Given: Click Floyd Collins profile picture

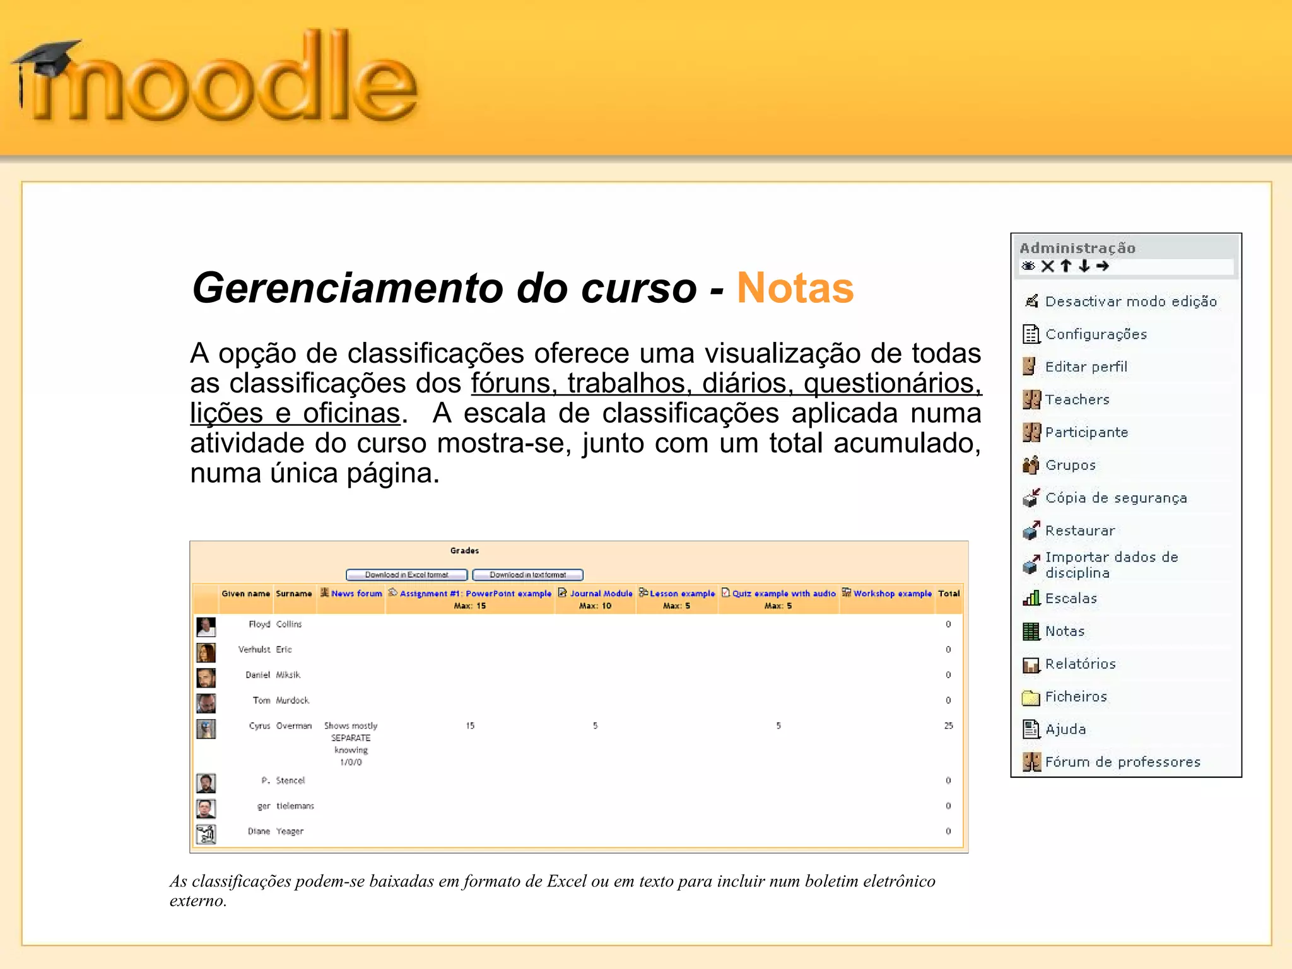Looking at the screenshot, I should coord(206,626).
